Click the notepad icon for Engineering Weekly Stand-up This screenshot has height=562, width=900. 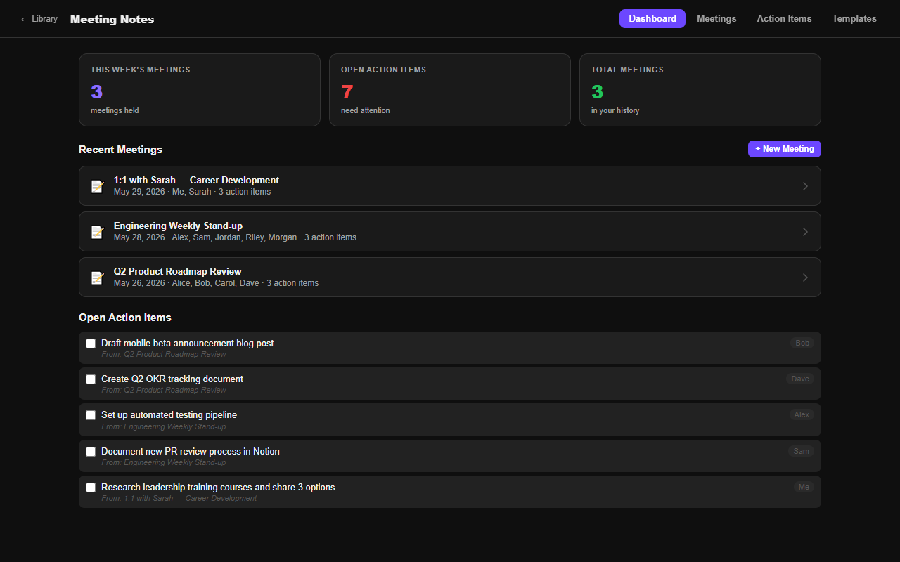coord(98,232)
